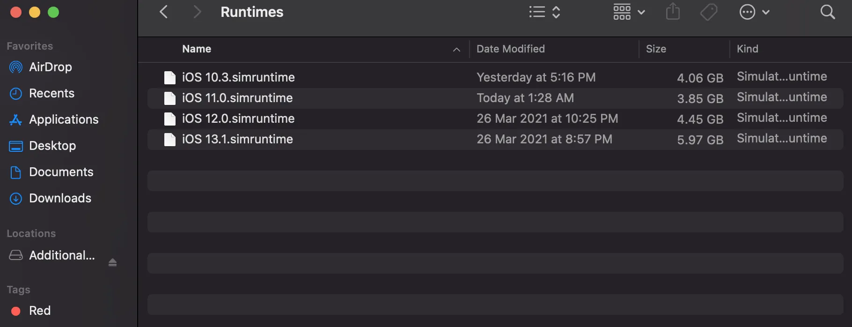The width and height of the screenshot is (852, 327).
Task: Select the Red tag
Action: click(39, 311)
